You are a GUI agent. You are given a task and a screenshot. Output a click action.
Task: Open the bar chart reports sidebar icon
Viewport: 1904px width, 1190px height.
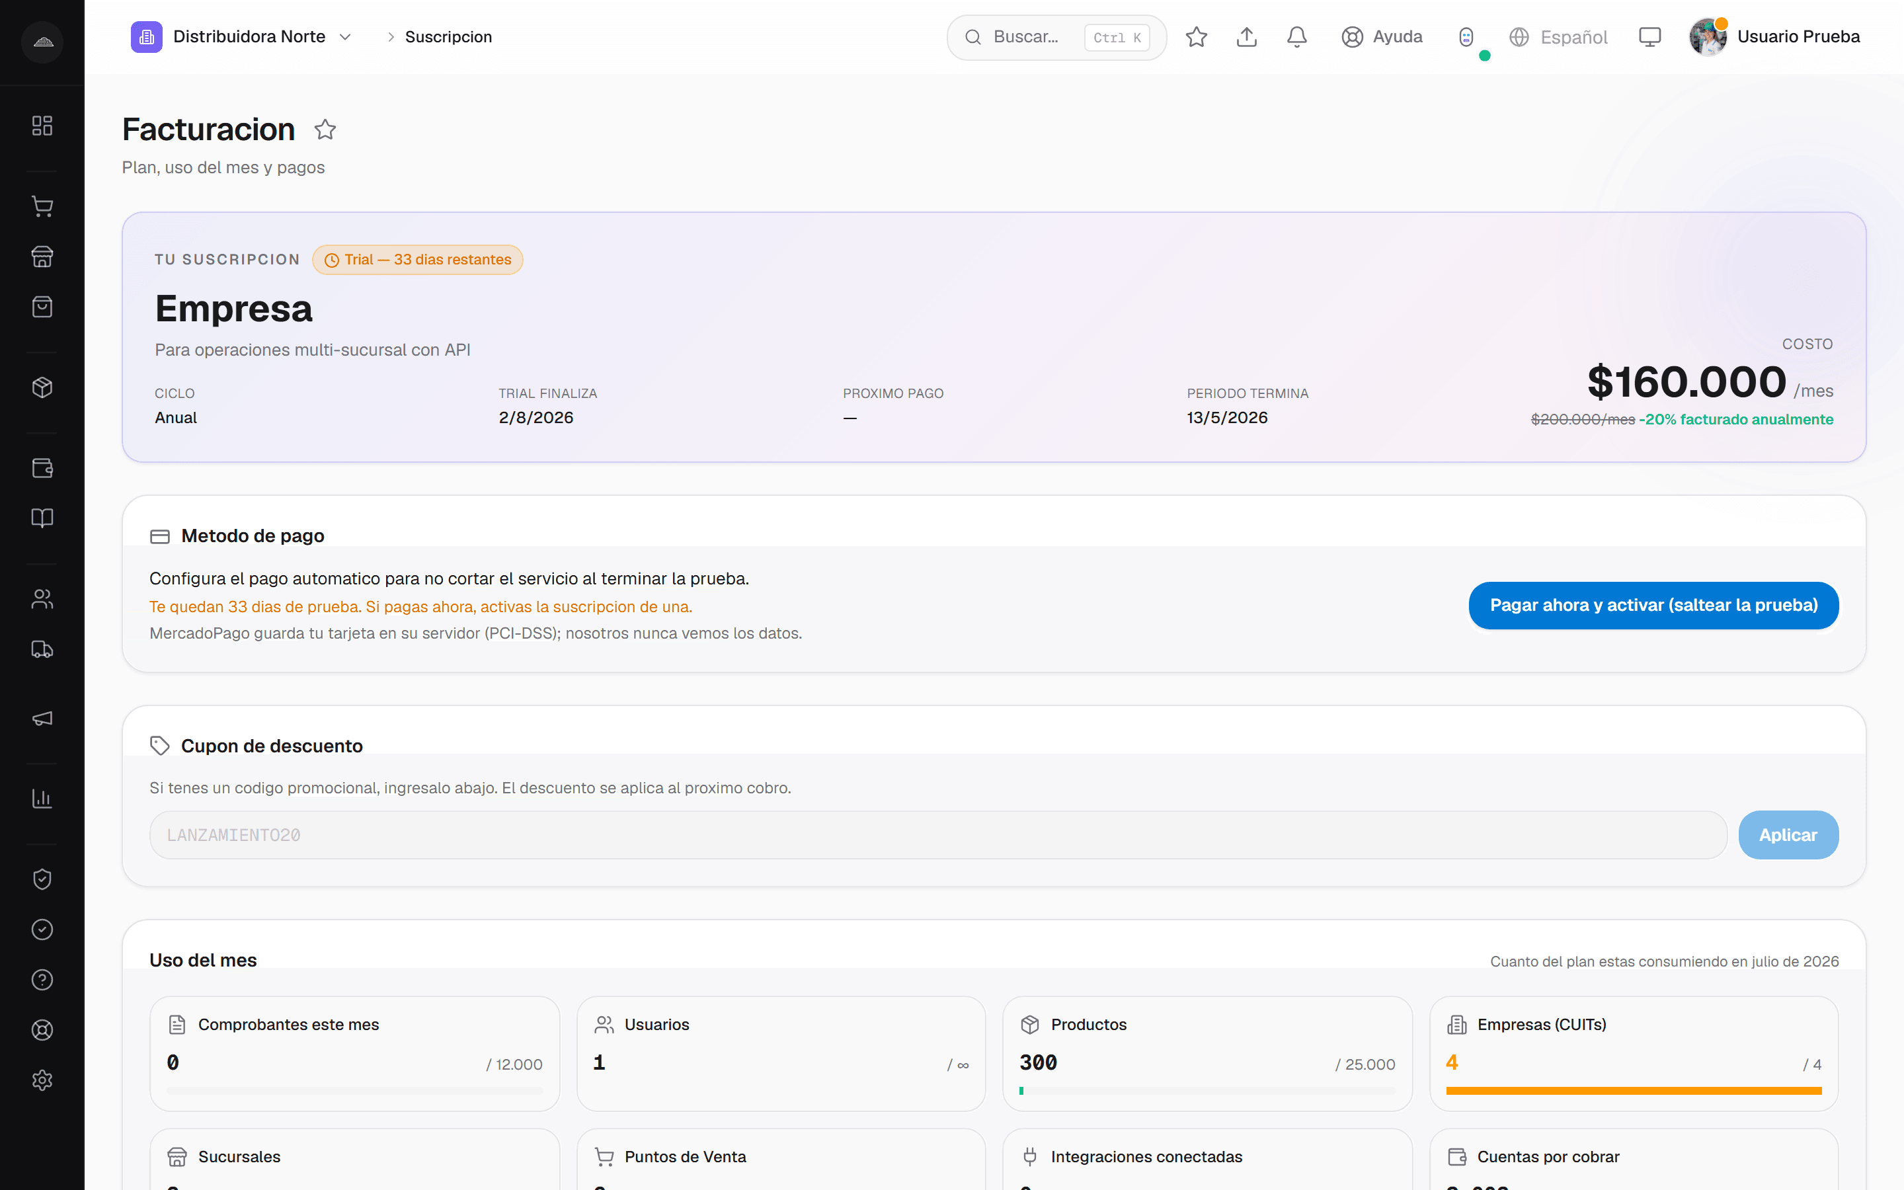[x=42, y=799]
